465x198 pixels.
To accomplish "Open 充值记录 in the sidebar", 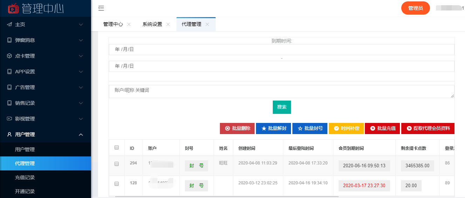I will 25,177.
